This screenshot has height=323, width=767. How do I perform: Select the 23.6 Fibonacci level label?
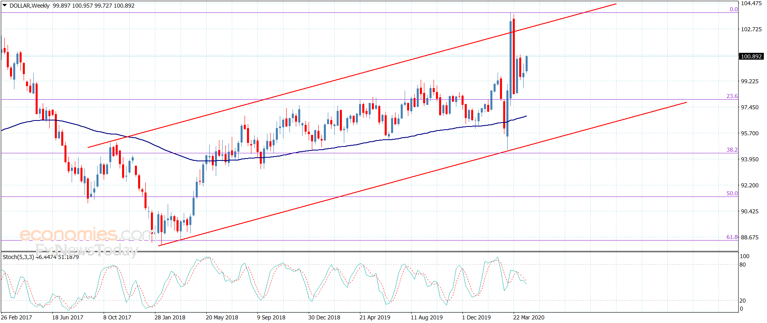tap(732, 96)
